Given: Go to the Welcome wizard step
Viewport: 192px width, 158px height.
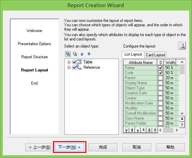Looking at the screenshot, I should (34, 31).
